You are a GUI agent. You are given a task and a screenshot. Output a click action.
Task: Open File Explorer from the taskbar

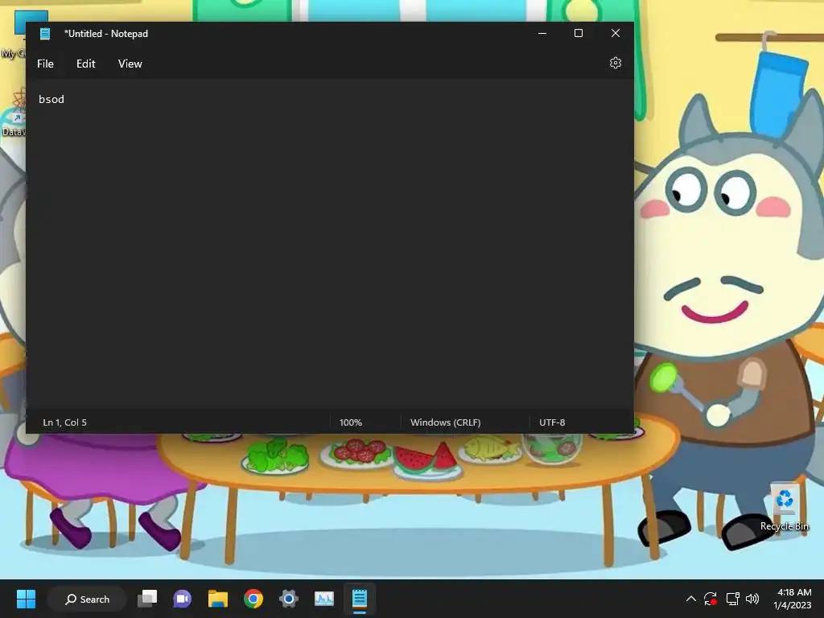(x=217, y=599)
